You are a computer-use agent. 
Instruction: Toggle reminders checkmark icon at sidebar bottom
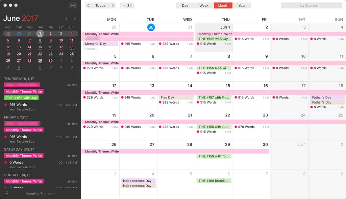click(6, 194)
